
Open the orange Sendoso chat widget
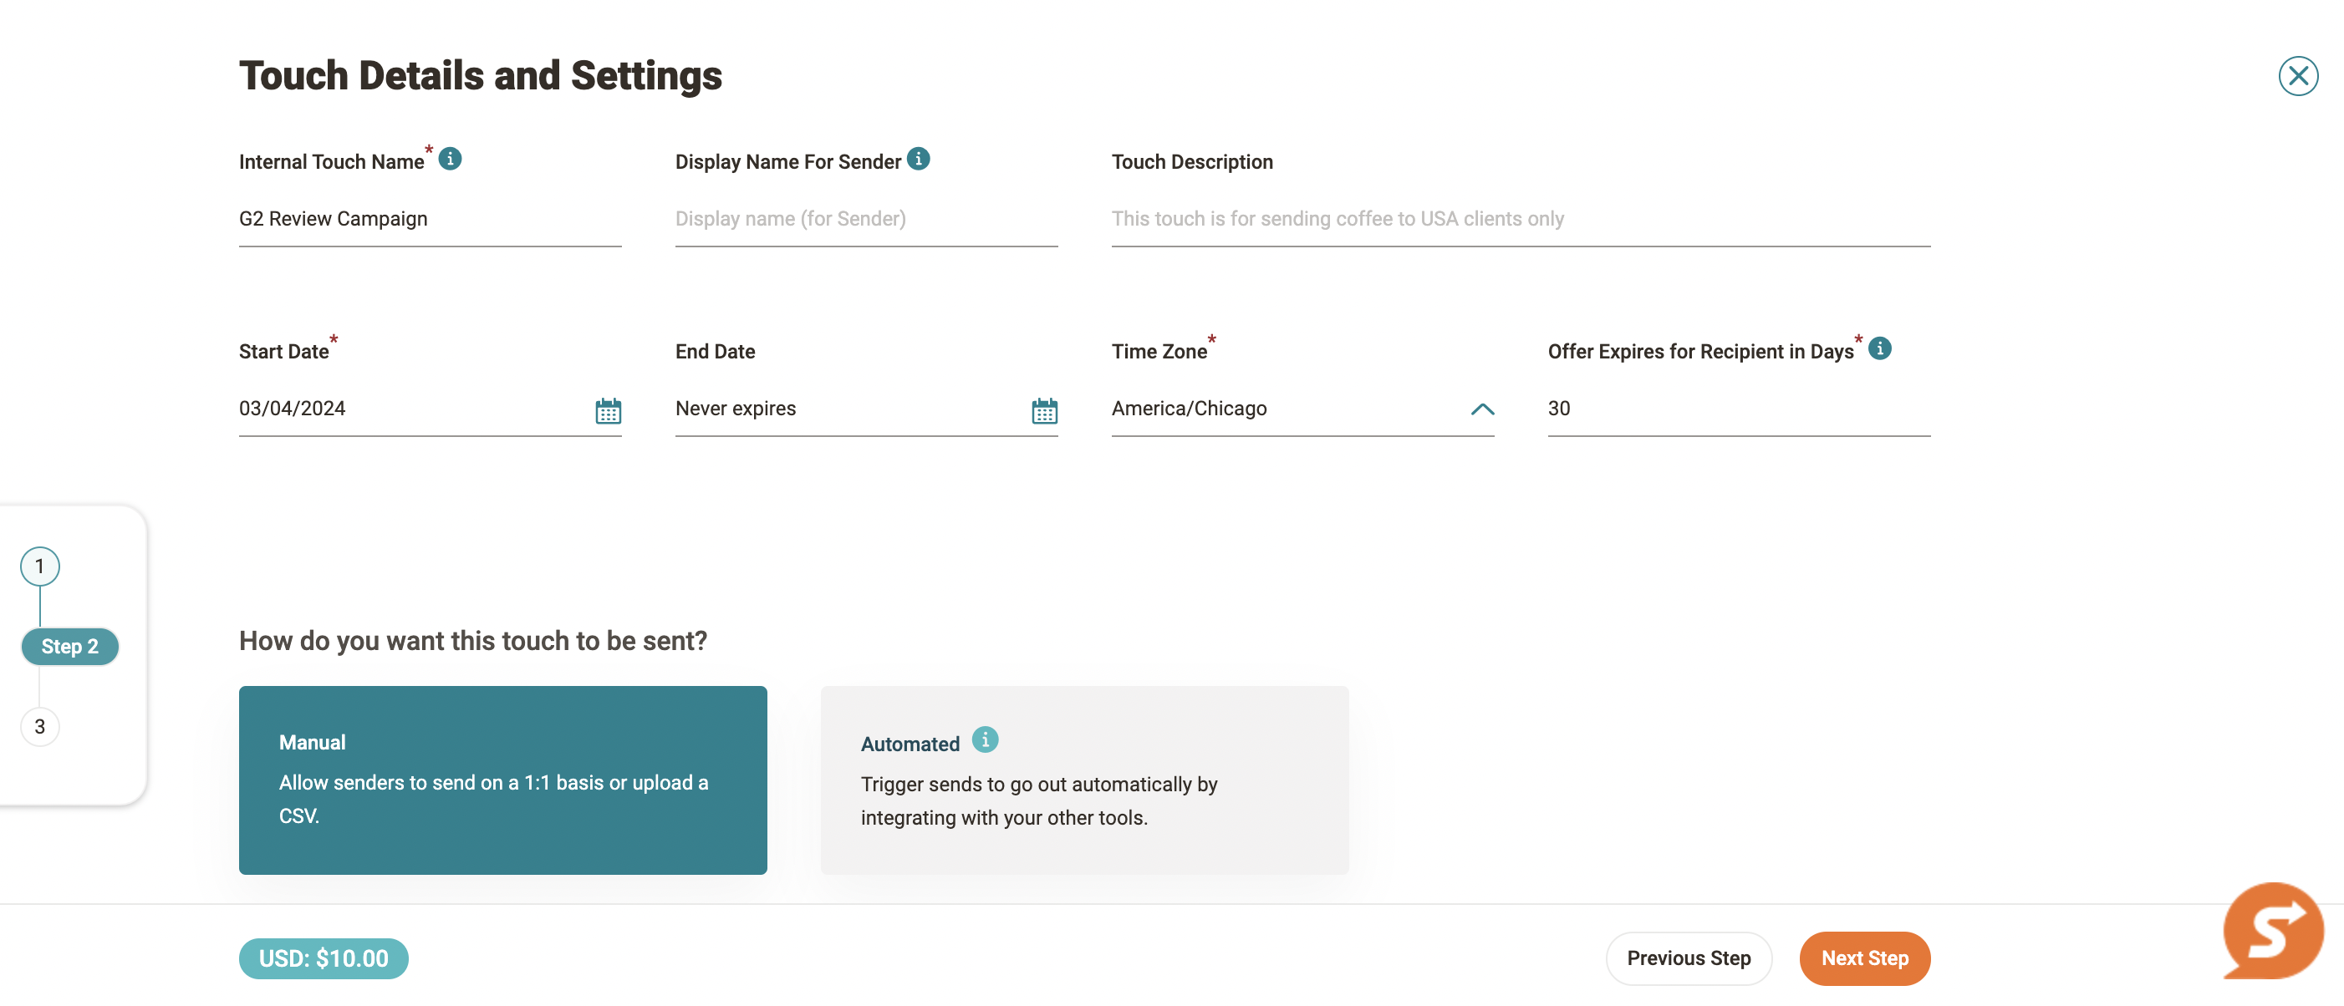(x=2272, y=931)
